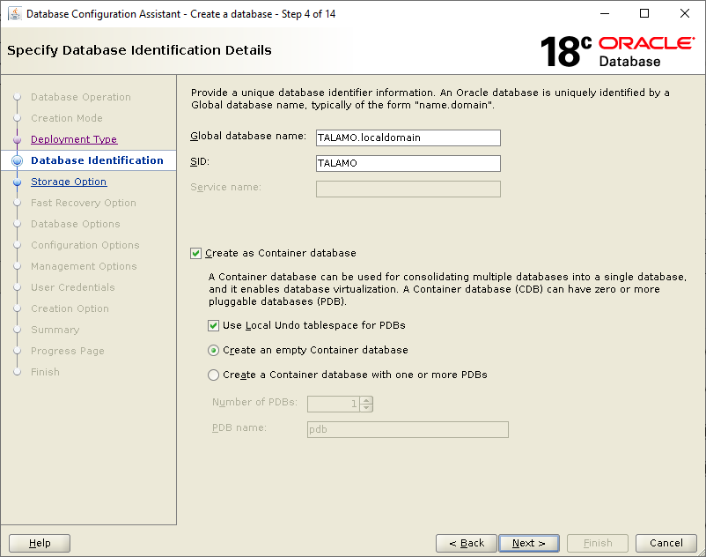
Task: Click the Oracle 18c Database logo
Action: coord(617,51)
